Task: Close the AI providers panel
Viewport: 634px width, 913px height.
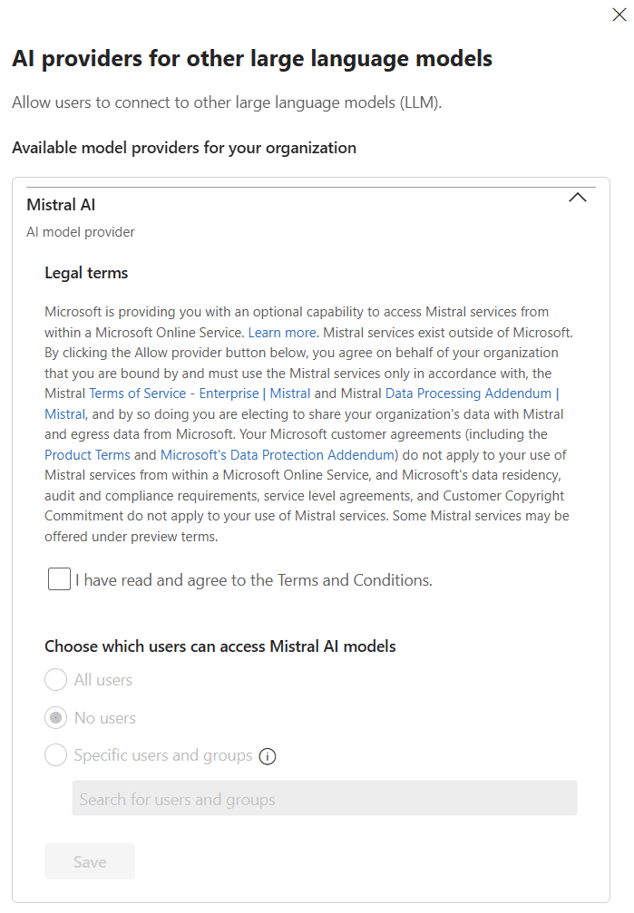Action: coord(619,15)
